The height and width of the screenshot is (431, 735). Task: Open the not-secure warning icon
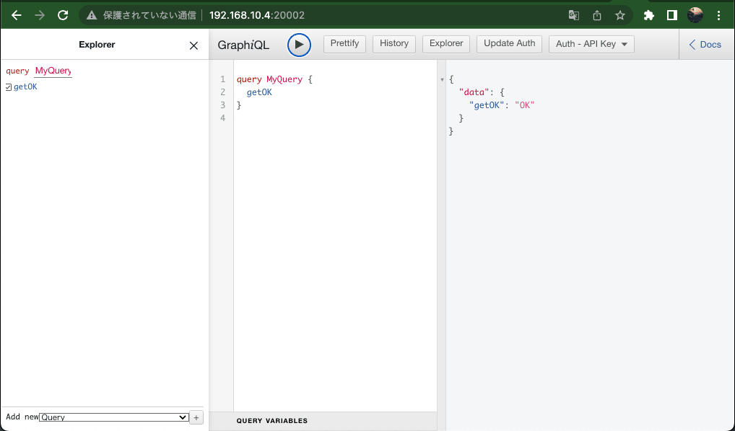pyautogui.click(x=92, y=15)
